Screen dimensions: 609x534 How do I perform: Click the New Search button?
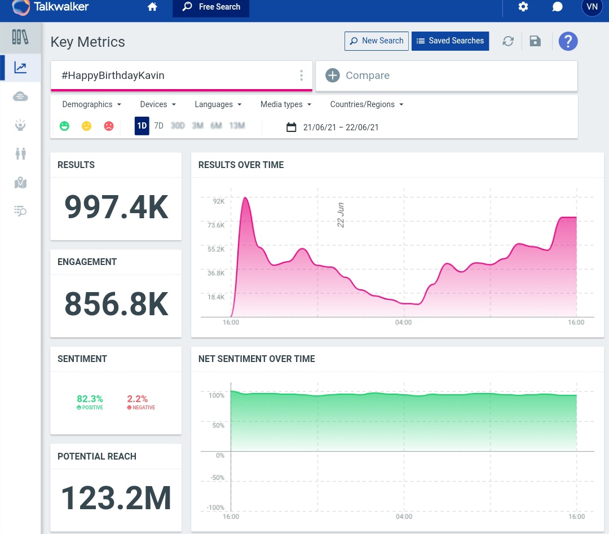click(x=376, y=41)
